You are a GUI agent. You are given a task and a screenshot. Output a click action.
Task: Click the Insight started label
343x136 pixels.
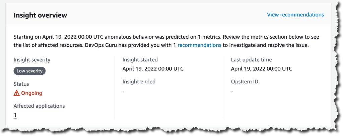[140, 60]
